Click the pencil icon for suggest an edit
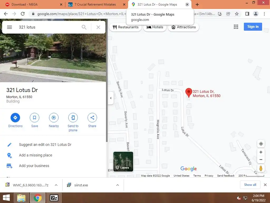 click(x=9, y=145)
